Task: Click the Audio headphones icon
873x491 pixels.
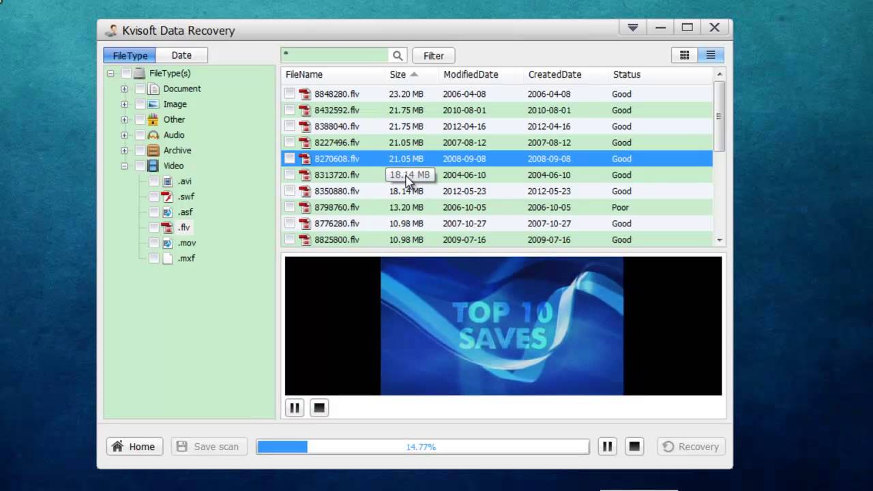Action: click(153, 135)
